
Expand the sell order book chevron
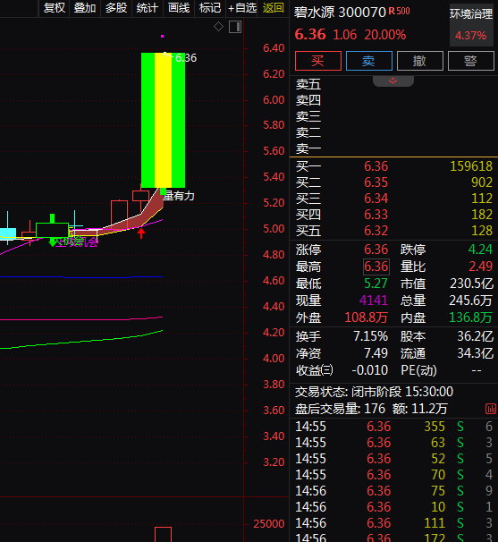click(x=392, y=80)
